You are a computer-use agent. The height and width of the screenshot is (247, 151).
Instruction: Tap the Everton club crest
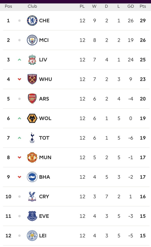click(32, 216)
